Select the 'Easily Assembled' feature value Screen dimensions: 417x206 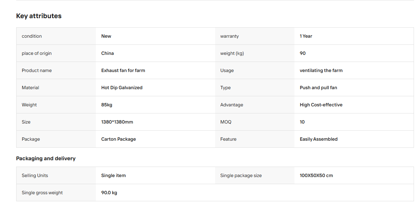[319, 139]
